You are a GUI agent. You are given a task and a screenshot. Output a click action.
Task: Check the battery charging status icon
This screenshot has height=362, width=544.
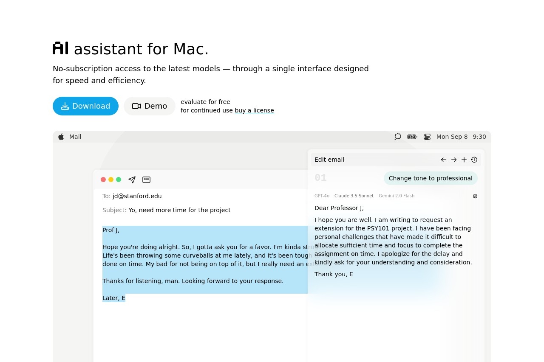click(412, 137)
